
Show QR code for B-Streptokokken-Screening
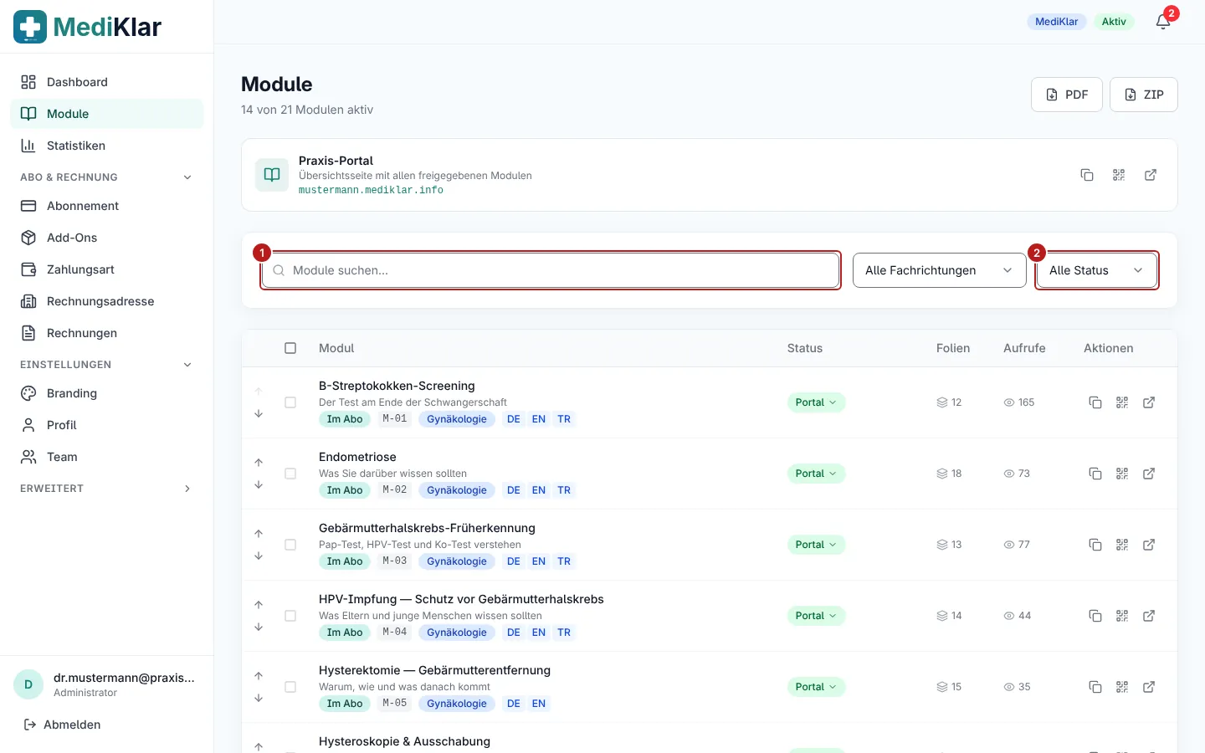pos(1122,402)
